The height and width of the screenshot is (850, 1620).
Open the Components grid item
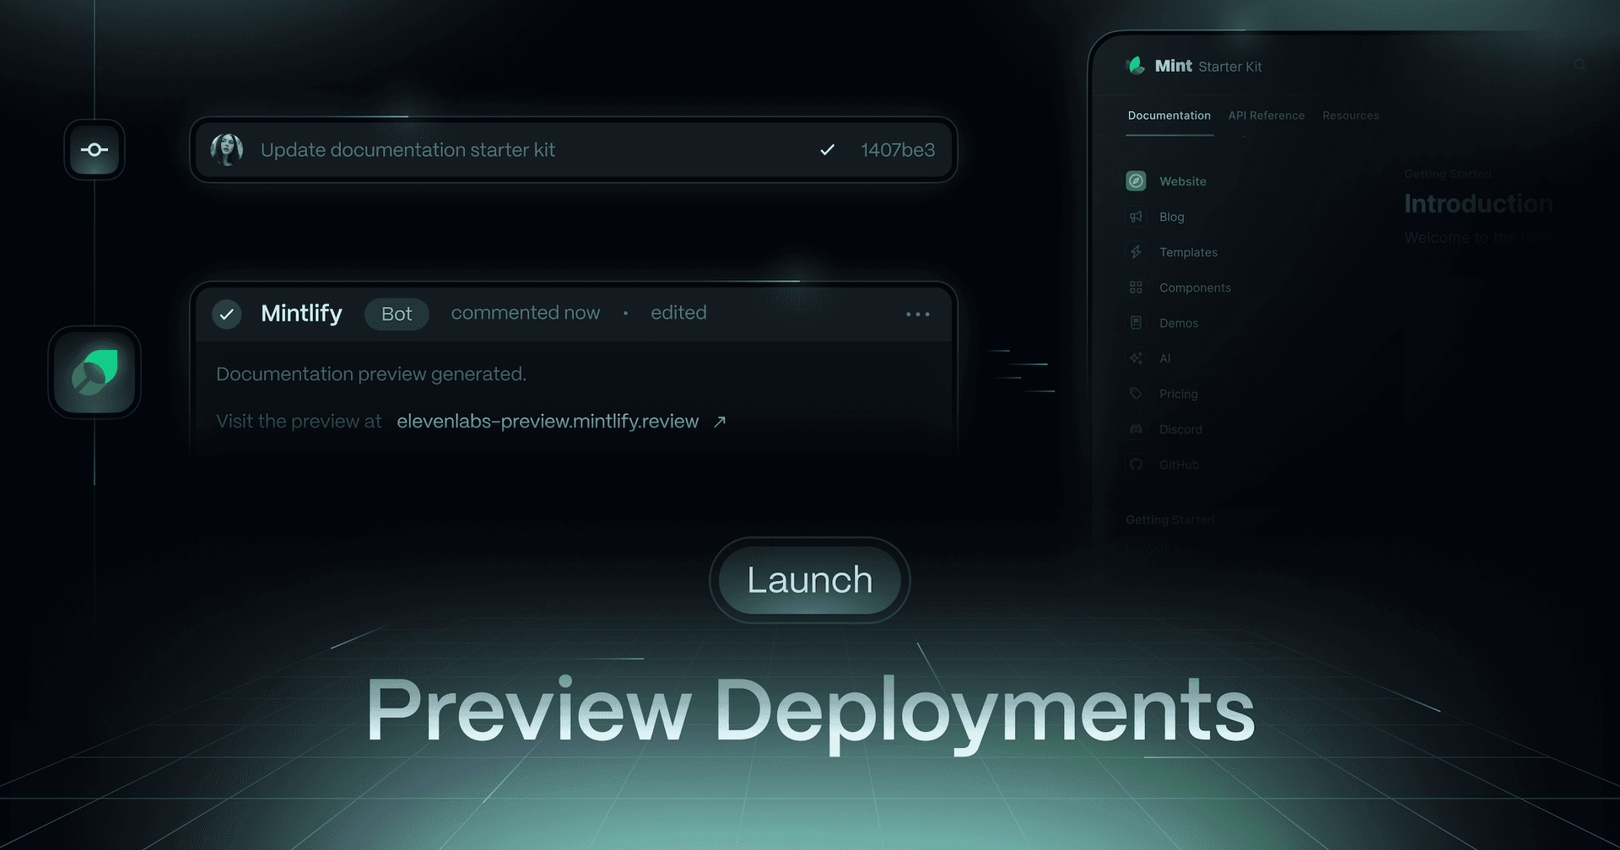point(1194,288)
